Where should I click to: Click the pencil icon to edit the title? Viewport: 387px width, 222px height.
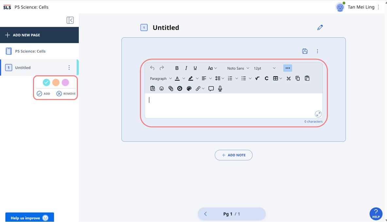pyautogui.click(x=320, y=28)
